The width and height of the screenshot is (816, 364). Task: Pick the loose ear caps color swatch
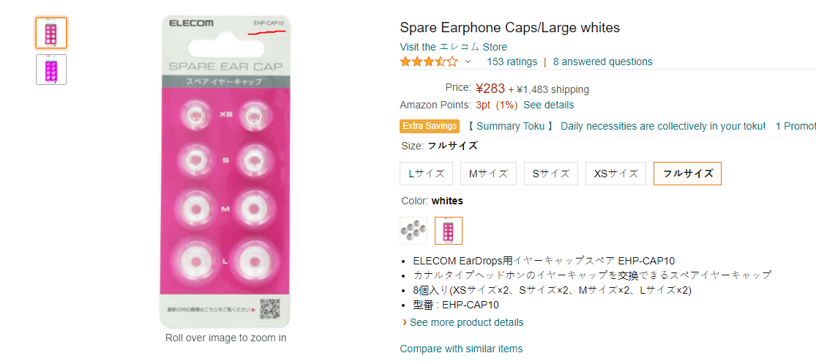413,231
